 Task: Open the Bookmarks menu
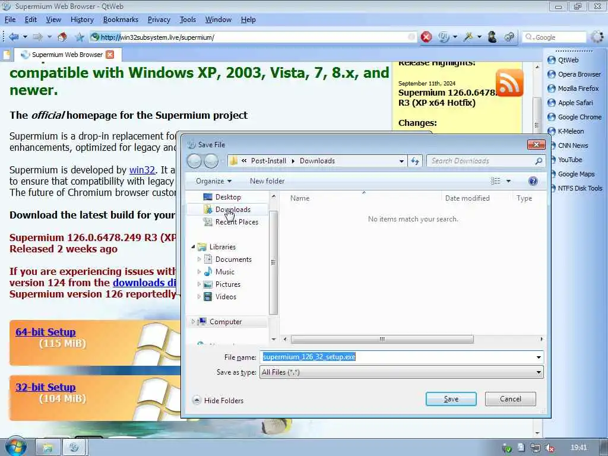point(121,20)
